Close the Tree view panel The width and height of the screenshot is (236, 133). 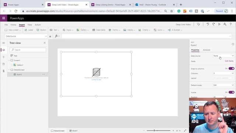pos(45,43)
